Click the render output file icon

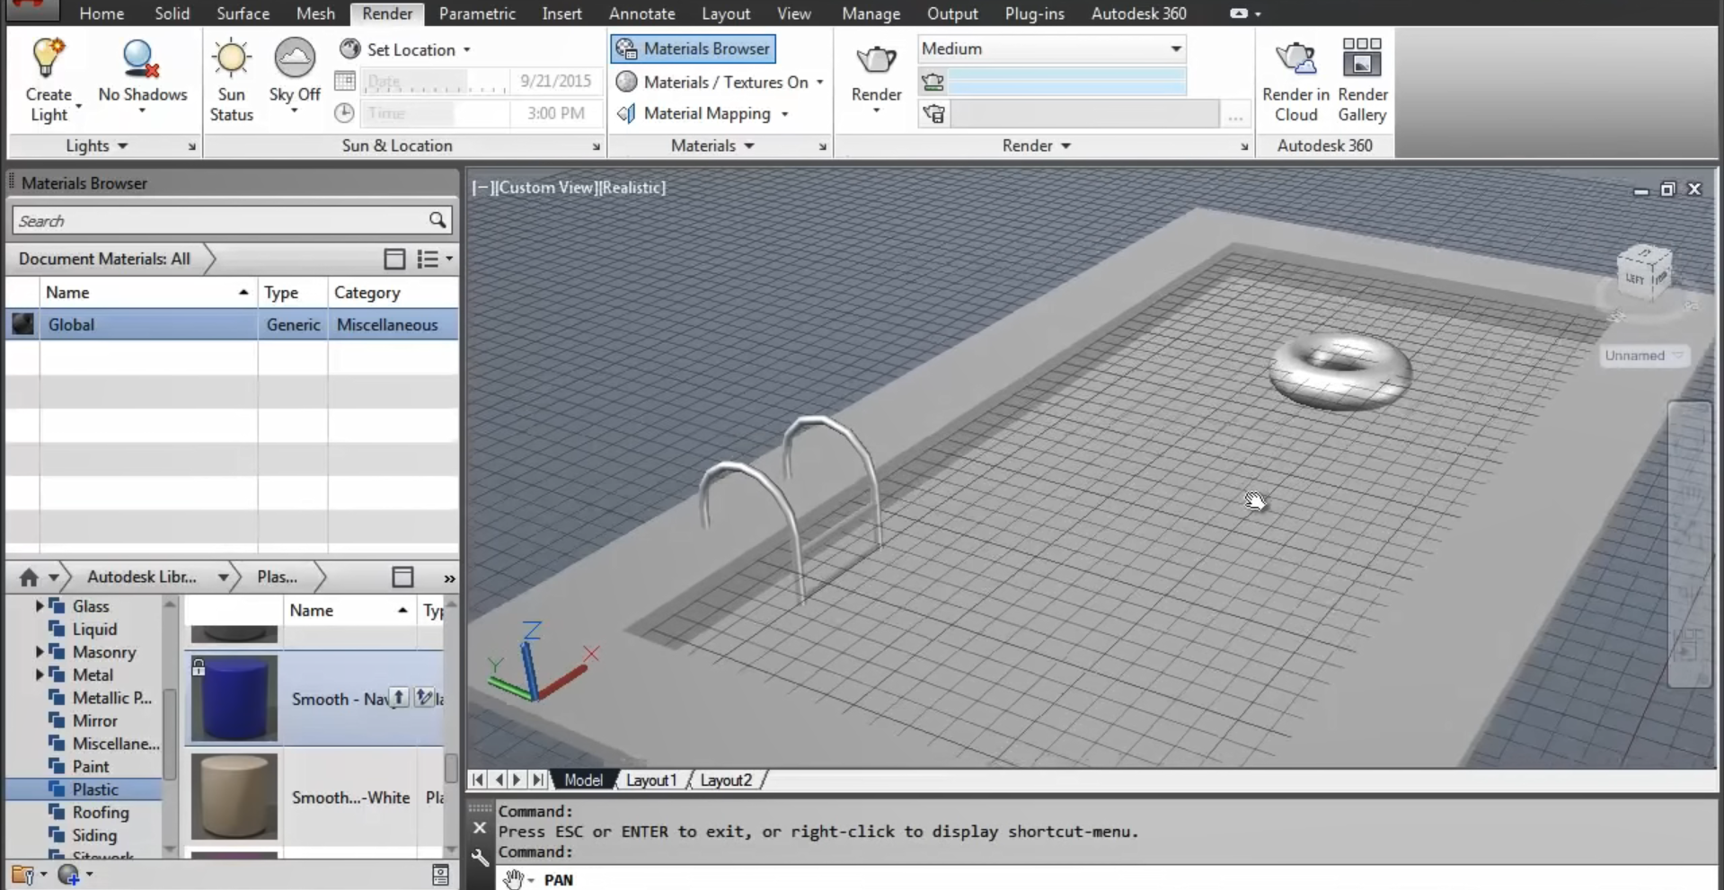pos(934,114)
